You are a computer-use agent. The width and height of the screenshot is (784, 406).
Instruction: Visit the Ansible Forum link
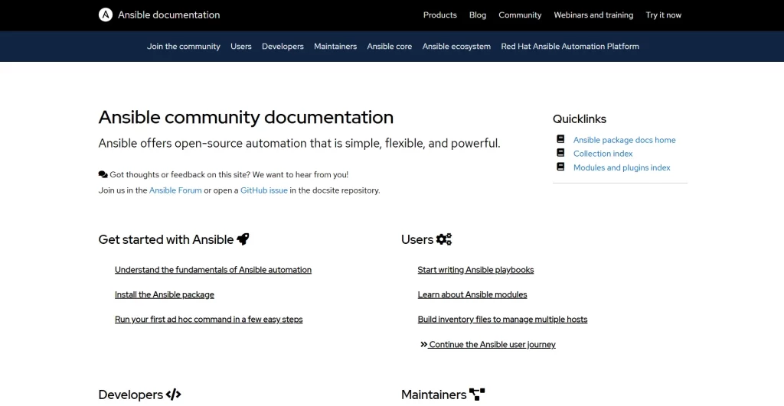175,190
